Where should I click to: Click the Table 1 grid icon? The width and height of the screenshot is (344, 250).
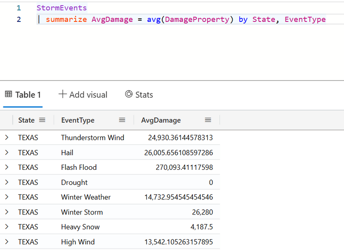[x=9, y=94]
